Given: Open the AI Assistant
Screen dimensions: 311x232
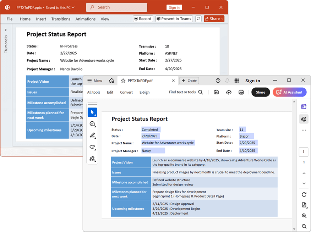Looking at the screenshot, I should [290, 92].
